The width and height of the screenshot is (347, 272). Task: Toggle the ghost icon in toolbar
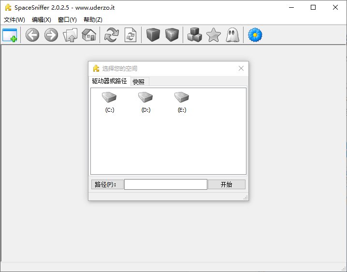pos(231,35)
